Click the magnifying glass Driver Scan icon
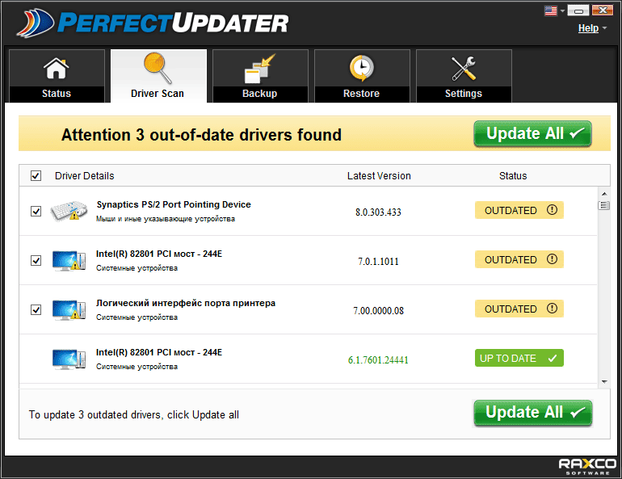 click(x=158, y=68)
